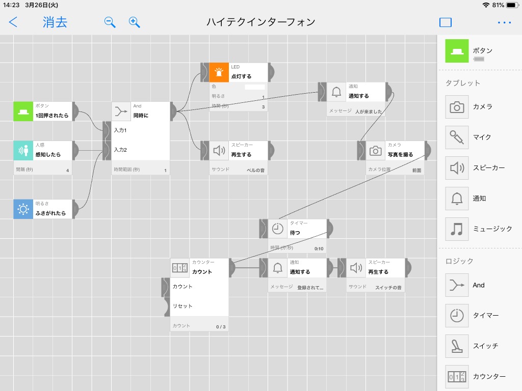Screen dimensions: 522x391
Task: Zoom in with the plus magnifier
Action: (x=134, y=22)
